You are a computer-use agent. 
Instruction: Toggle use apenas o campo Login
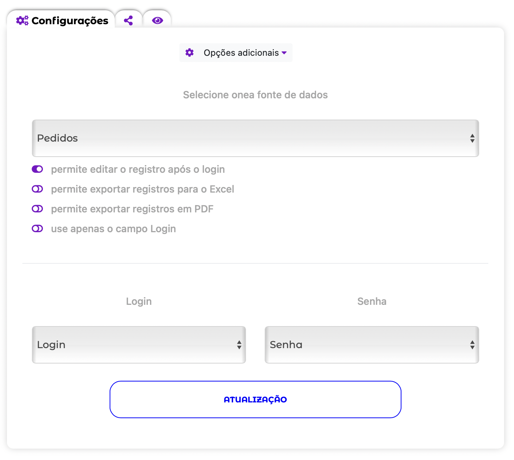click(x=37, y=229)
